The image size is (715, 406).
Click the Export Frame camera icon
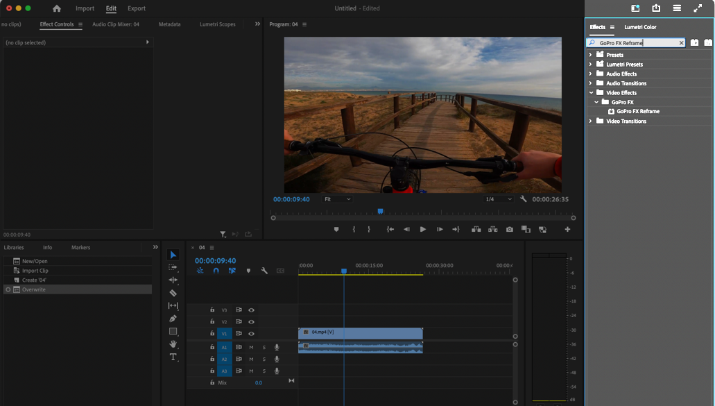(x=510, y=229)
